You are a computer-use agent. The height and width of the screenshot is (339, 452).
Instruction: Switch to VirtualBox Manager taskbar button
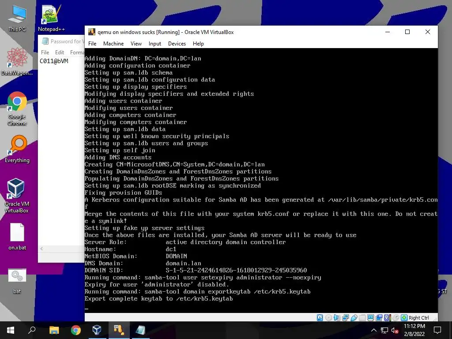coord(97,330)
